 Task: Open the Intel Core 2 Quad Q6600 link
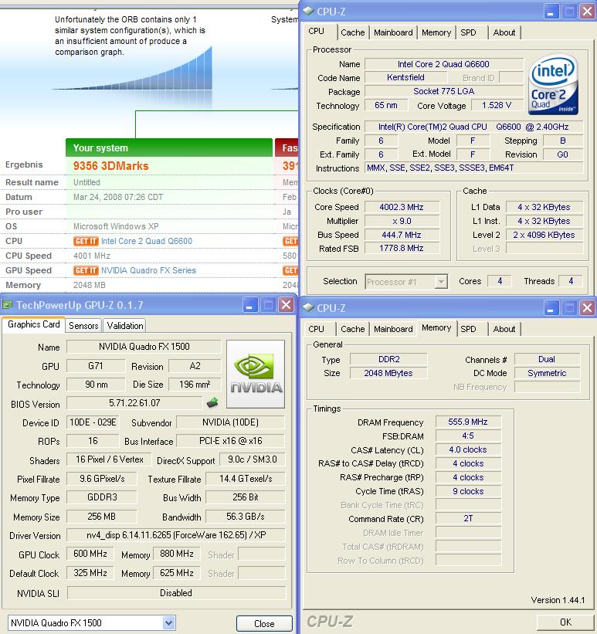coord(147,241)
